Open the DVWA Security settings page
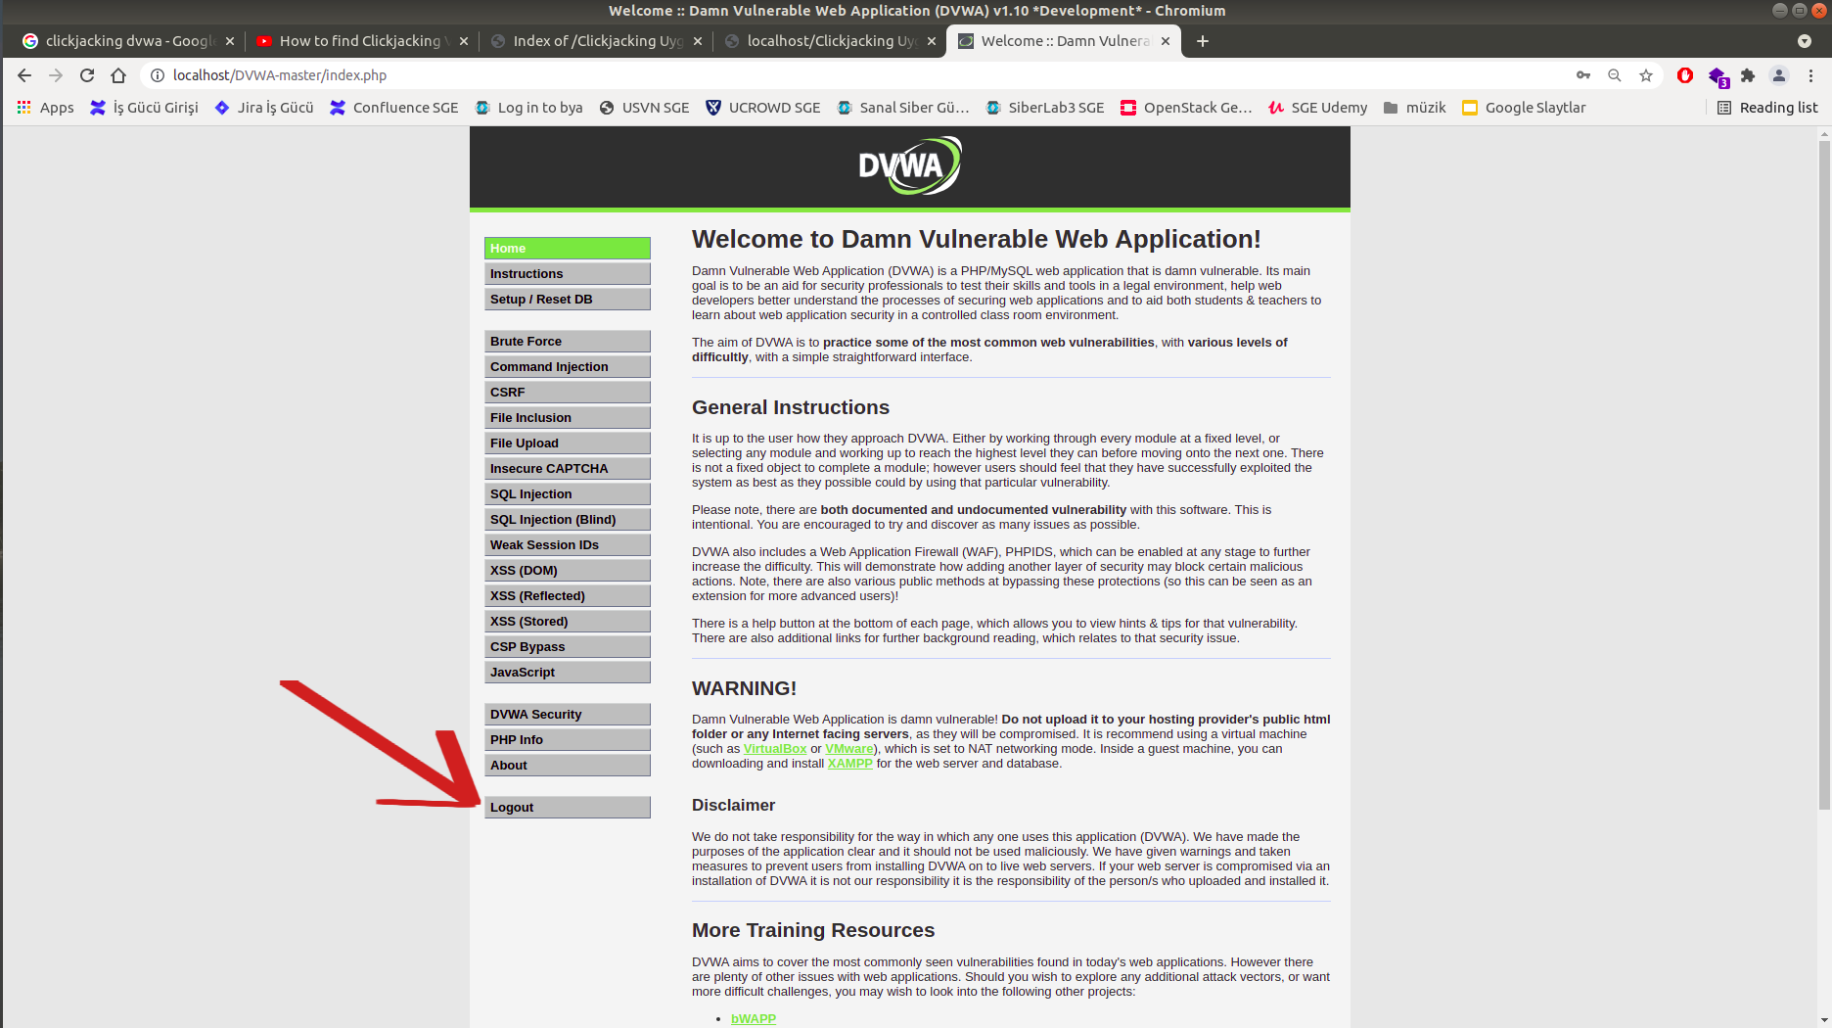The width and height of the screenshot is (1832, 1028). coord(568,715)
